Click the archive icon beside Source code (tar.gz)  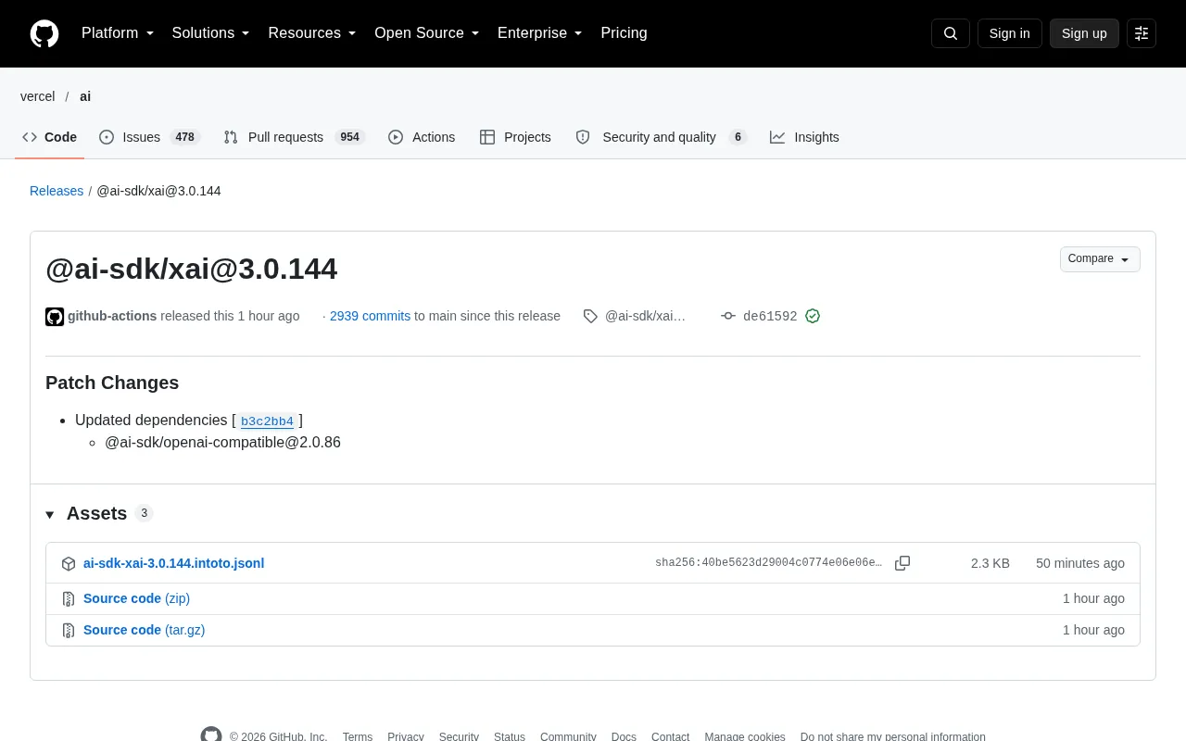[69, 630]
